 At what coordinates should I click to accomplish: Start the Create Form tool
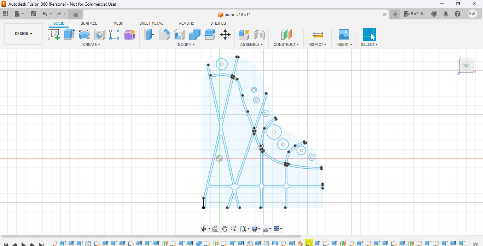[x=130, y=35]
